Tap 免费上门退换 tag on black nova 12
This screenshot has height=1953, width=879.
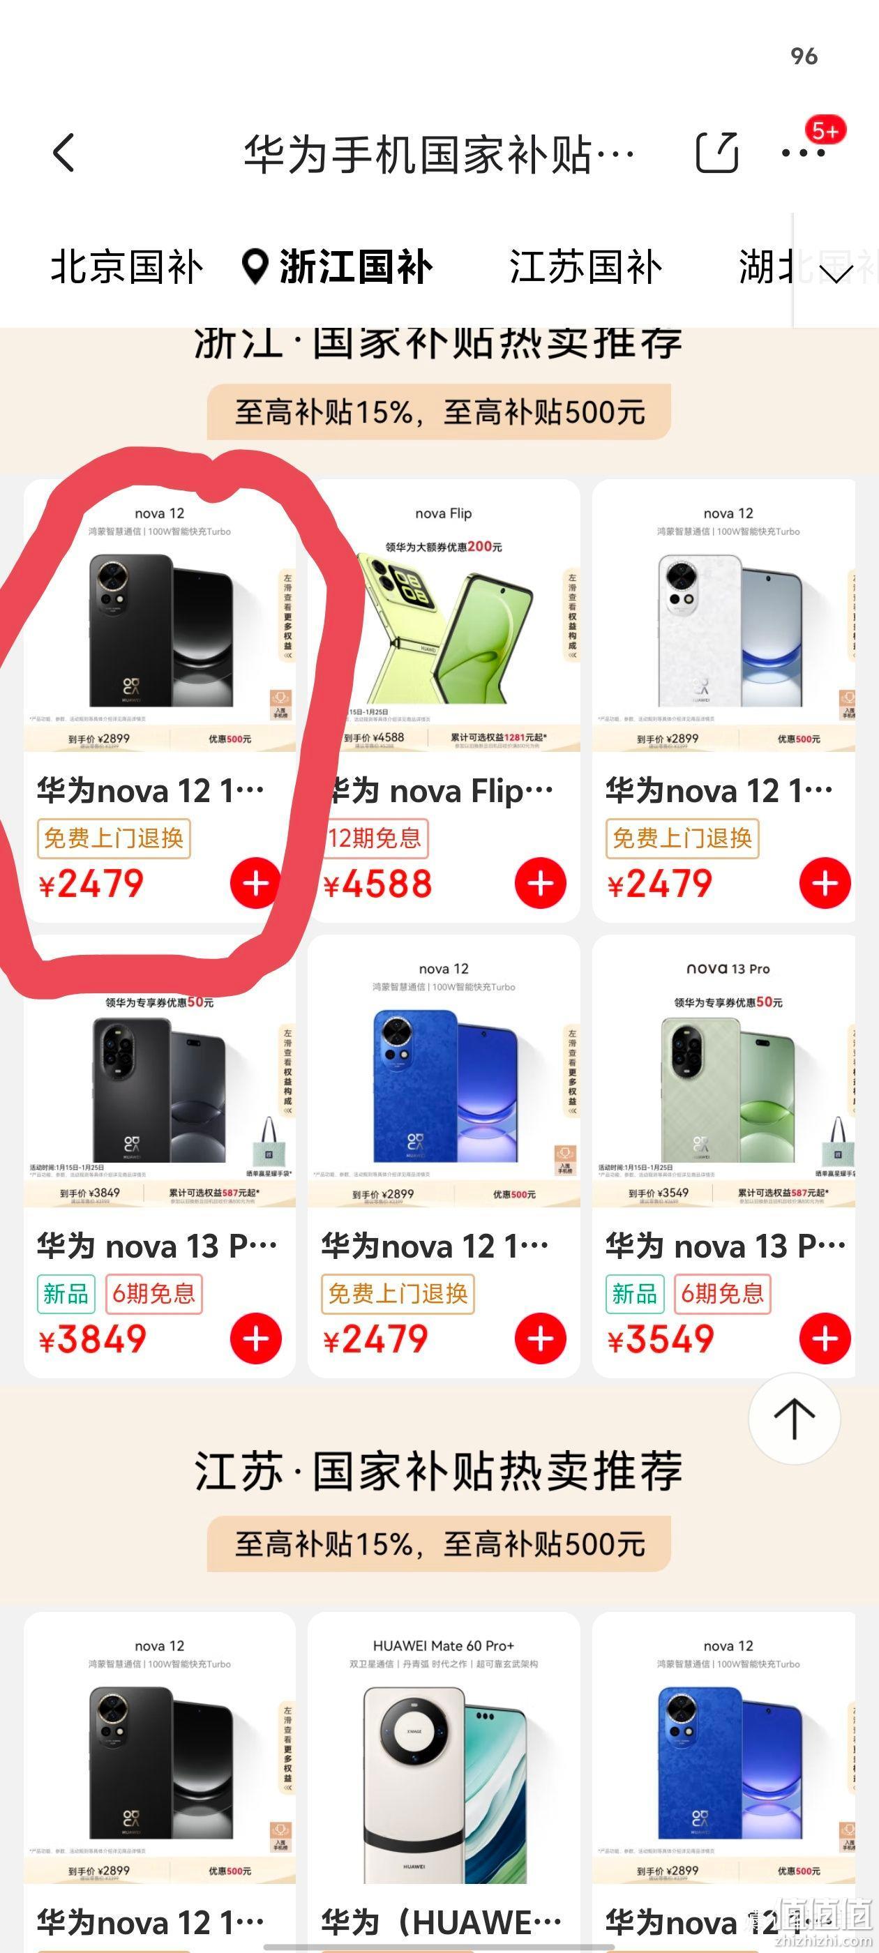(114, 838)
